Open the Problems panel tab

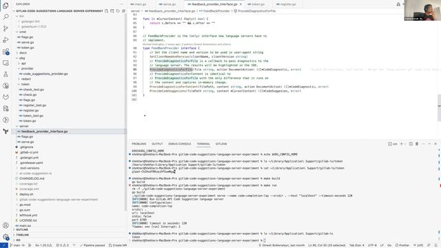139,144
